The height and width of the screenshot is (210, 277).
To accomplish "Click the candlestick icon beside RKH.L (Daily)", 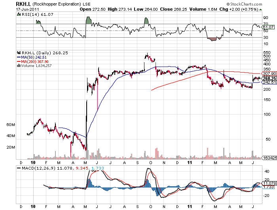I will point(19,53).
